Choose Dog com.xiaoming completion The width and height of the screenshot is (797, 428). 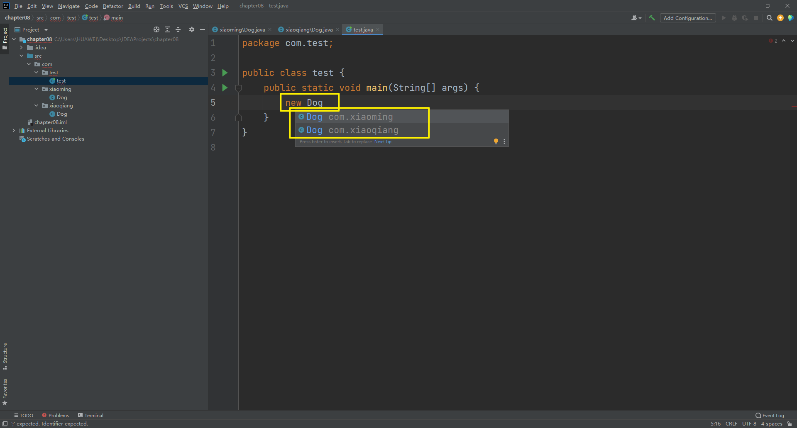click(x=402, y=117)
